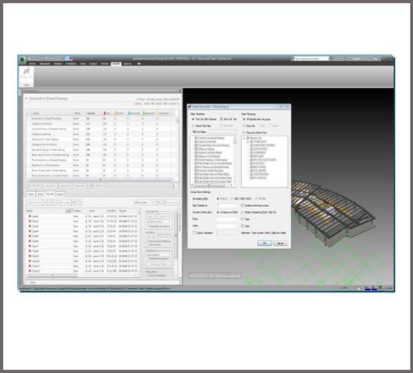Image resolution: width=413 pixels, height=373 pixels.
Task: Click the Start Number at field
Action: coord(226,205)
